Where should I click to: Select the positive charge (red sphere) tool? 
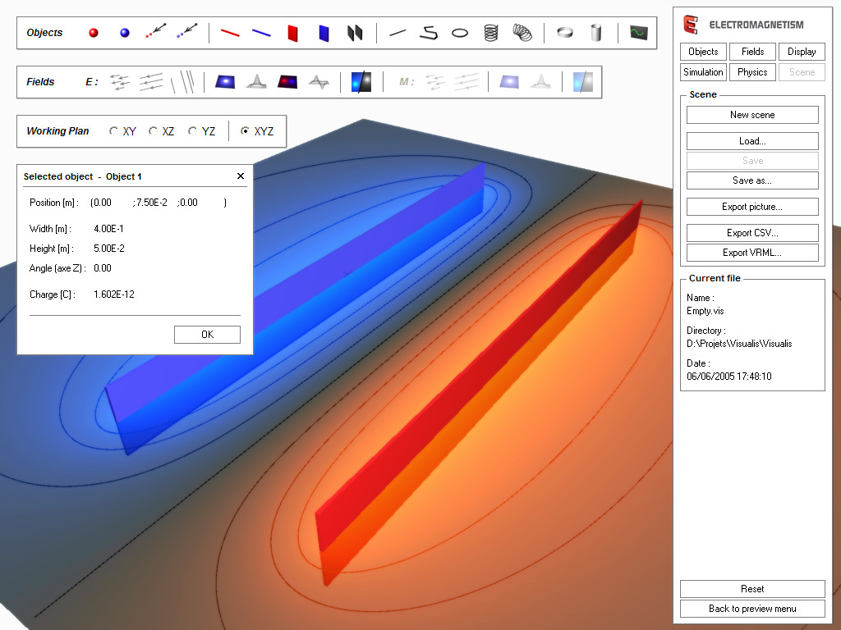[x=93, y=33]
